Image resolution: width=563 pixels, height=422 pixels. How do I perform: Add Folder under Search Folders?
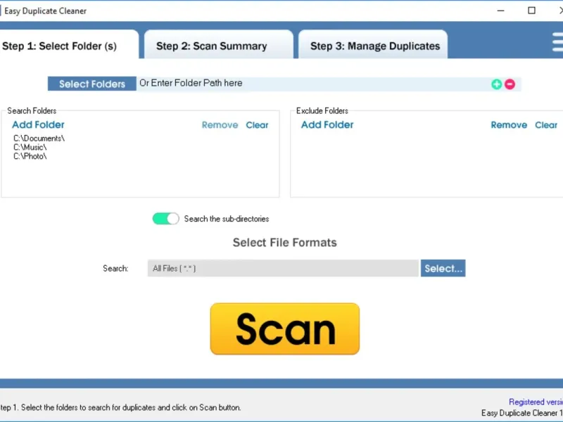(39, 125)
